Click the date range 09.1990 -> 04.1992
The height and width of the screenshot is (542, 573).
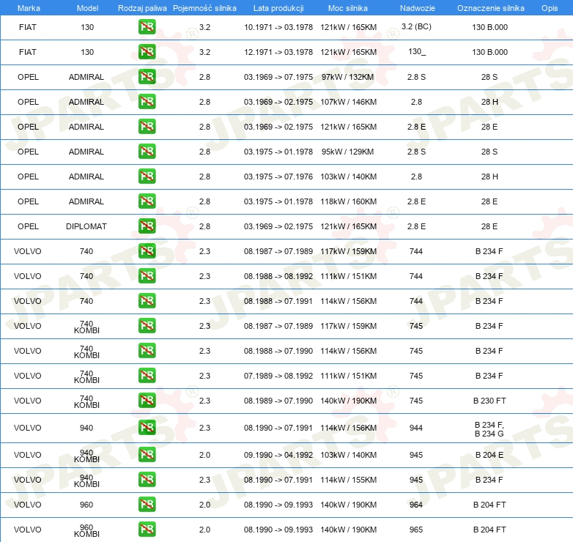278,455
